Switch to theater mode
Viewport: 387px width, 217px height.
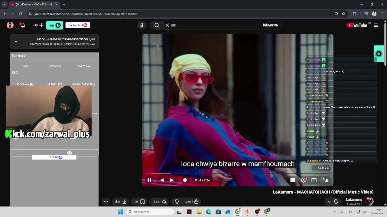[314, 180]
